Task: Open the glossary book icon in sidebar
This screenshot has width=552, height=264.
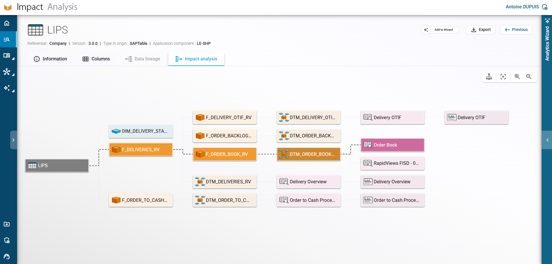Action: (x=7, y=56)
